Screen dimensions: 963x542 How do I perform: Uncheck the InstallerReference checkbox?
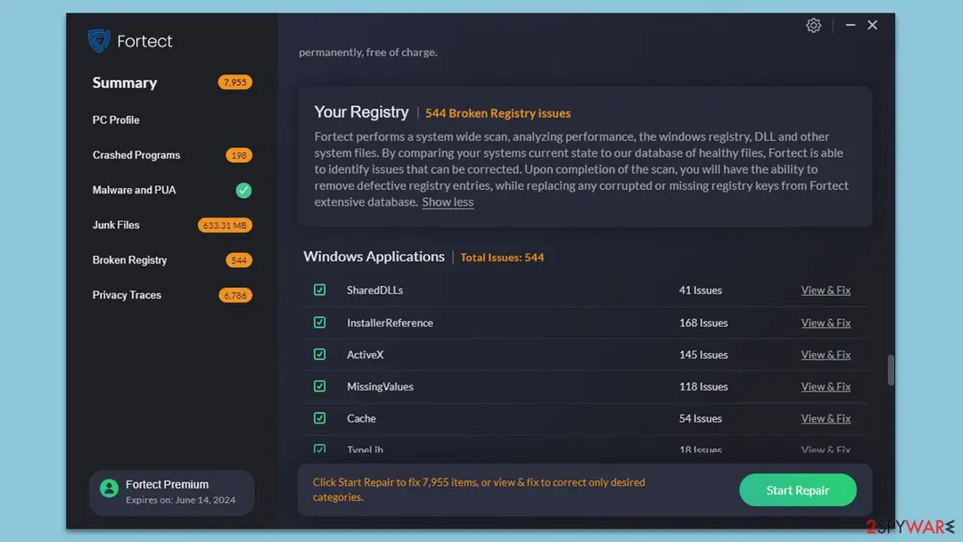tap(319, 322)
